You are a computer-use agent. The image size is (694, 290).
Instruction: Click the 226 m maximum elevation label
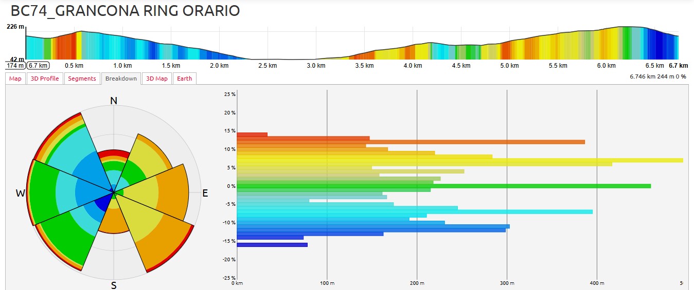[15, 27]
